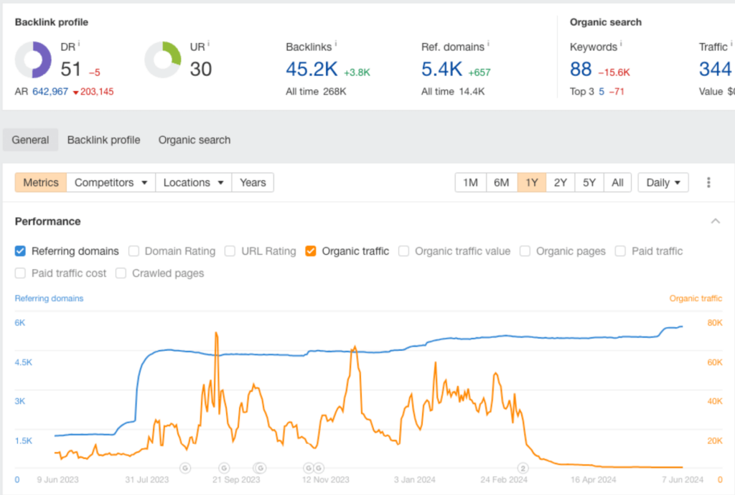Image resolution: width=735 pixels, height=495 pixels.
Task: Open the three-dot overflow menu
Action: pyautogui.click(x=708, y=182)
